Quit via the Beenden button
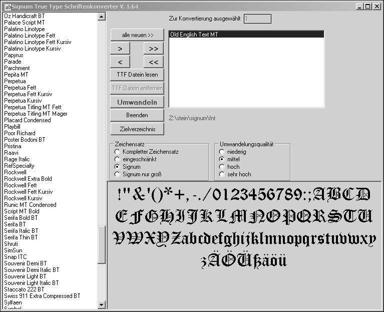384x312 pixels. pos(137,115)
